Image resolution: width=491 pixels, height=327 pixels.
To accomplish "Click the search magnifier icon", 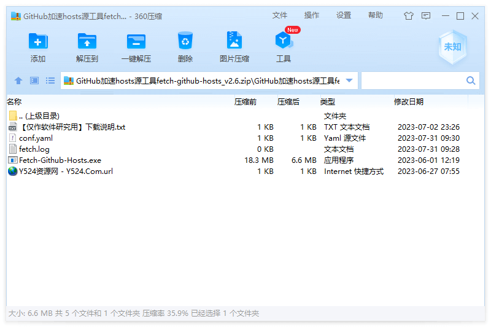I will coord(471,81).
